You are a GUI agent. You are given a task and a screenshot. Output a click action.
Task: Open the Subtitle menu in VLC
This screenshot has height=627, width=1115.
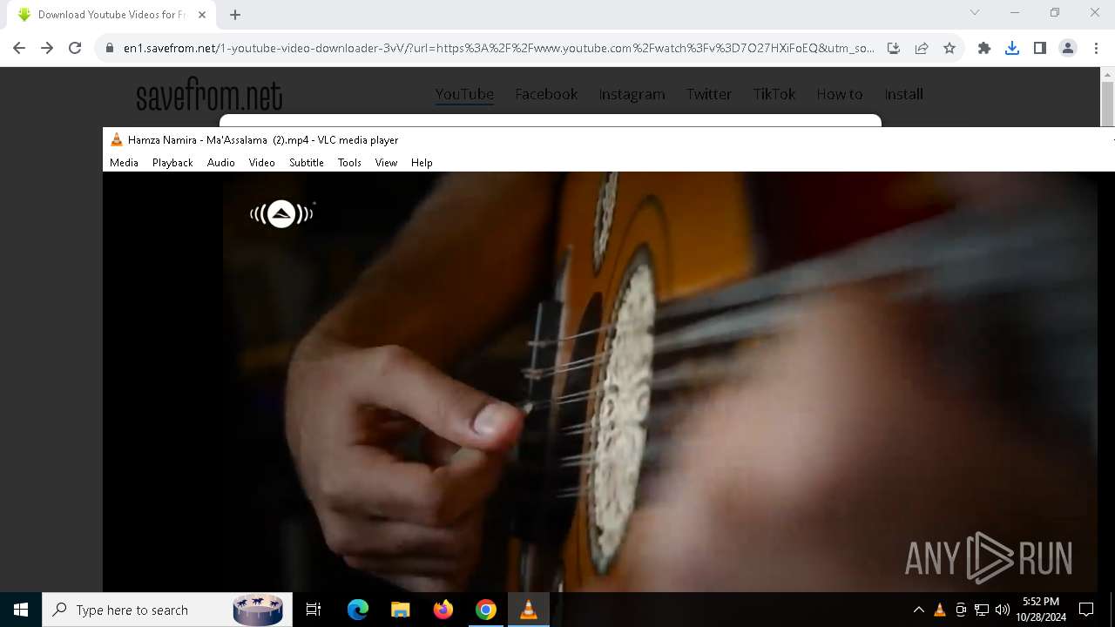click(x=307, y=163)
